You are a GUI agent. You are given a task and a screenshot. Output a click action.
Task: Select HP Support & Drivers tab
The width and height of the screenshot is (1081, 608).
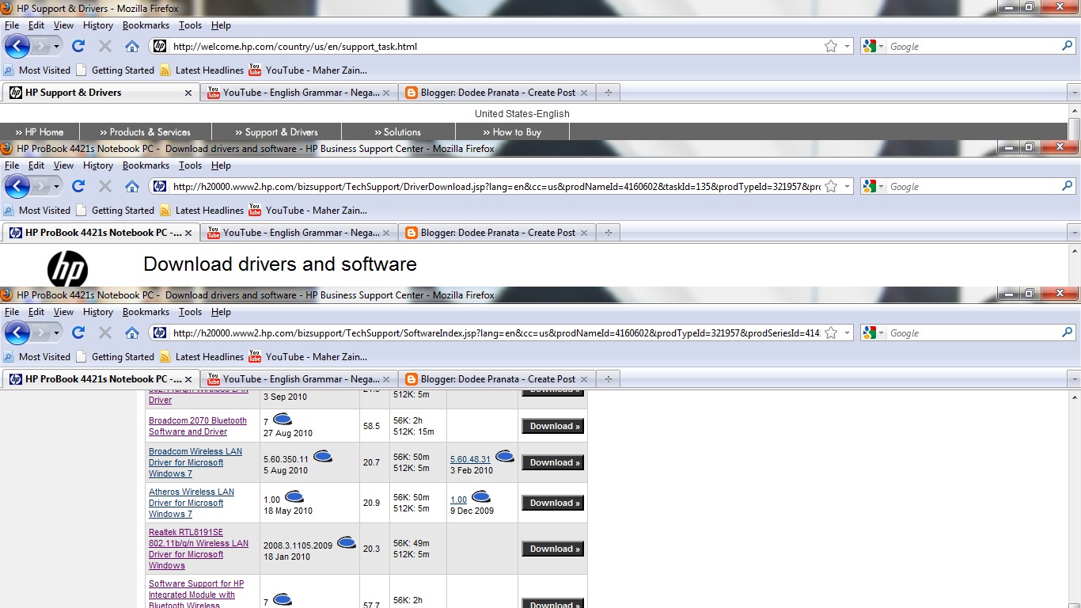click(x=100, y=93)
